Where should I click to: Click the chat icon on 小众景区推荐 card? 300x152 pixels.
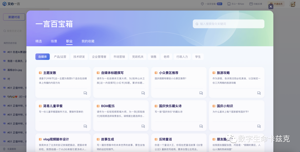(201, 93)
